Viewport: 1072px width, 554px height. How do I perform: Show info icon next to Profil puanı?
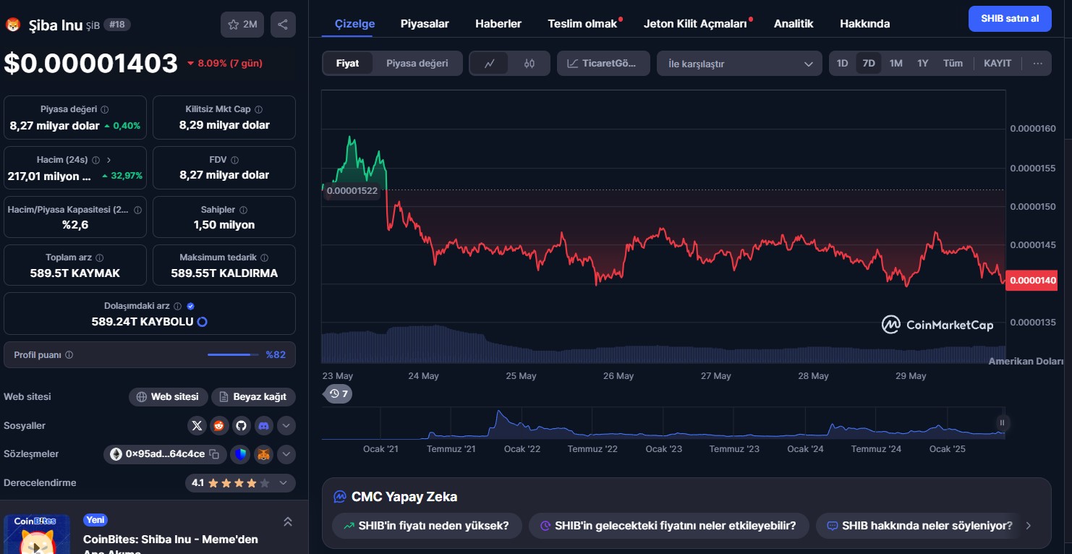tap(69, 355)
